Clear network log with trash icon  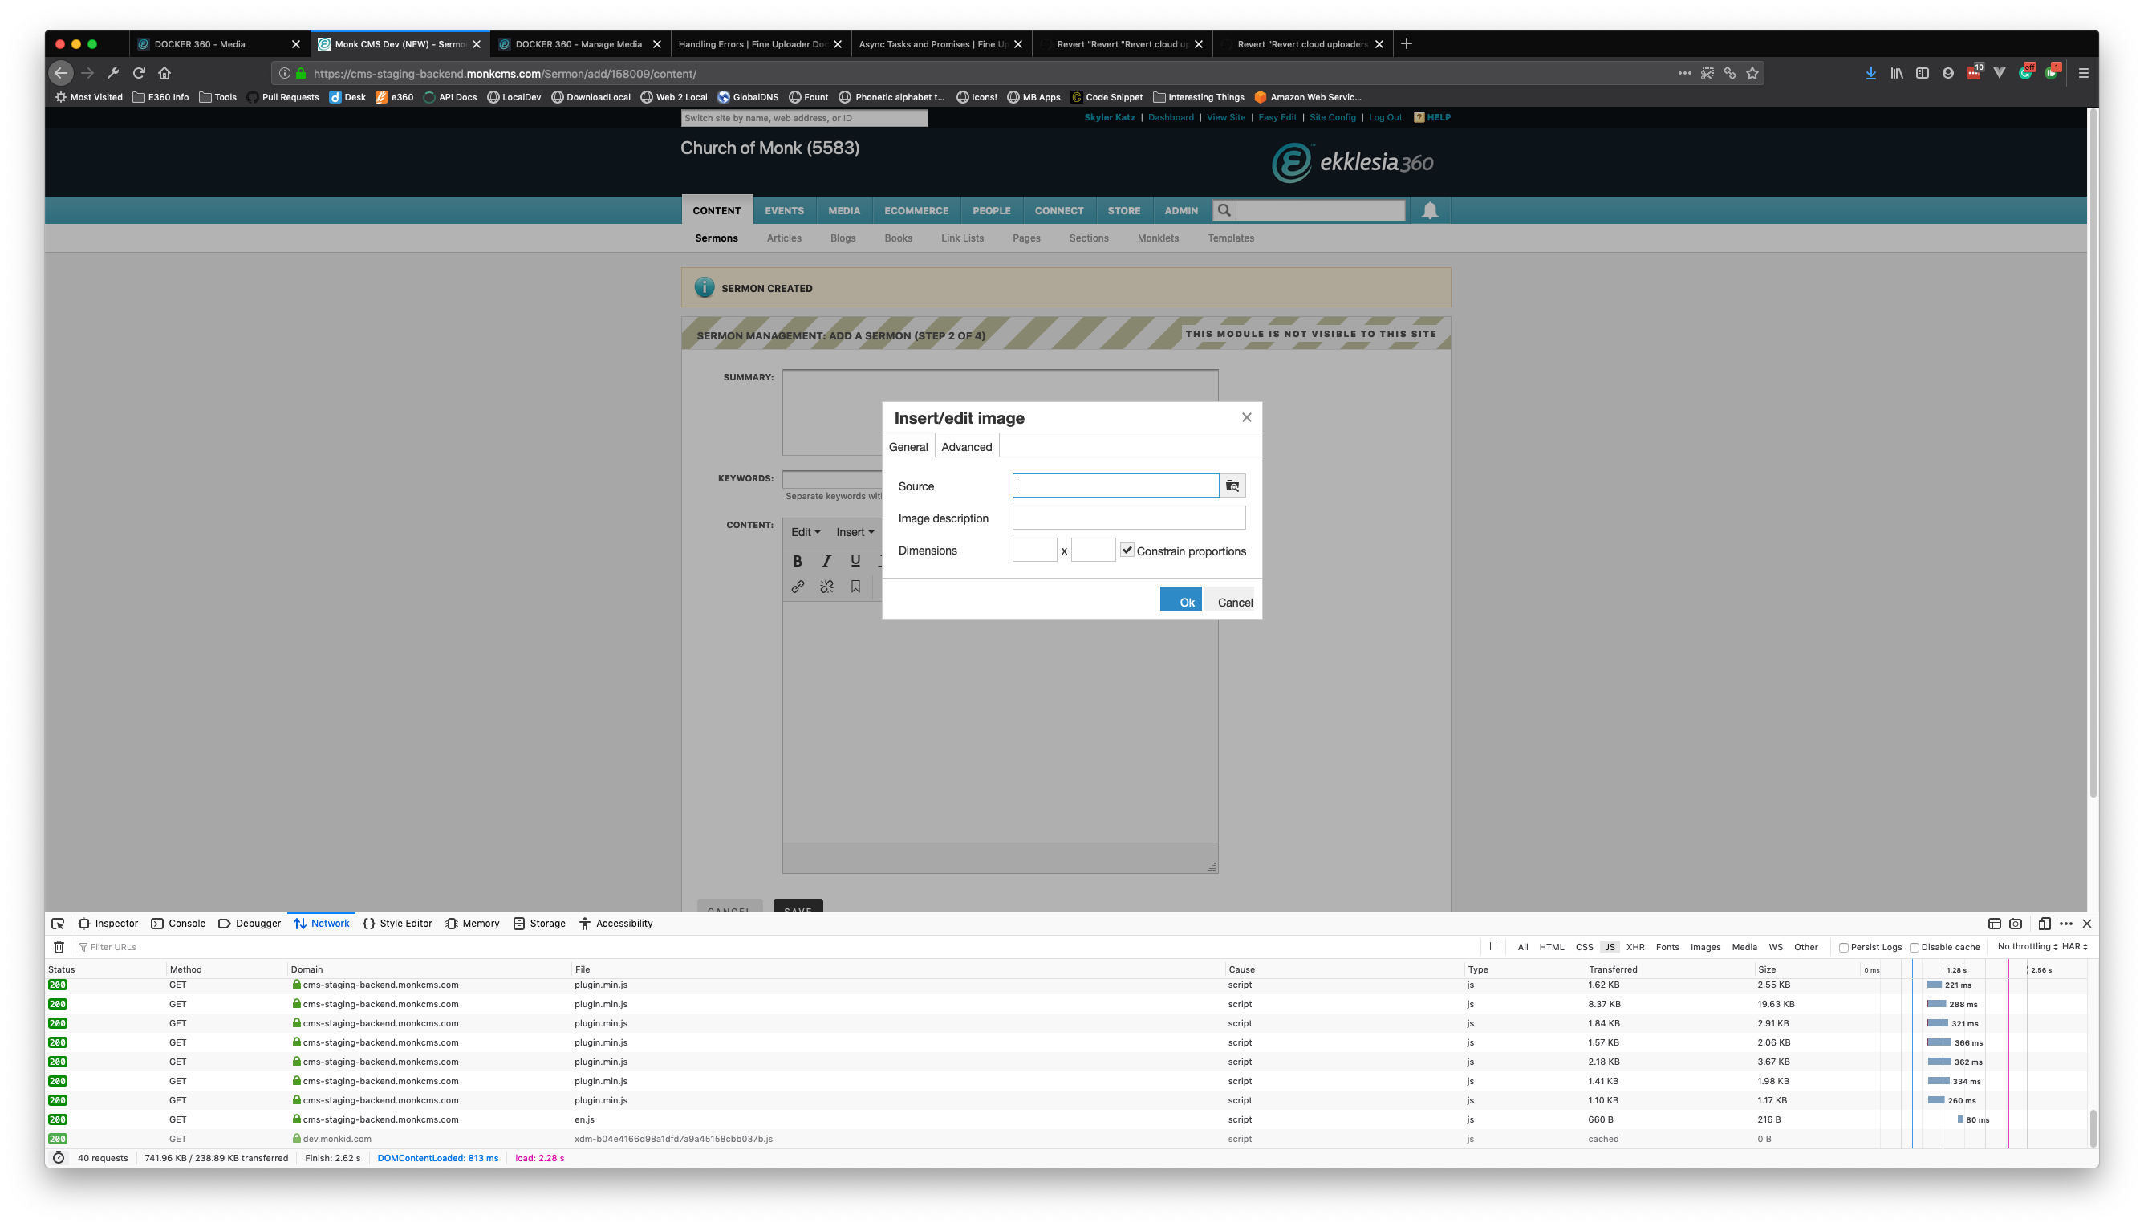point(59,946)
